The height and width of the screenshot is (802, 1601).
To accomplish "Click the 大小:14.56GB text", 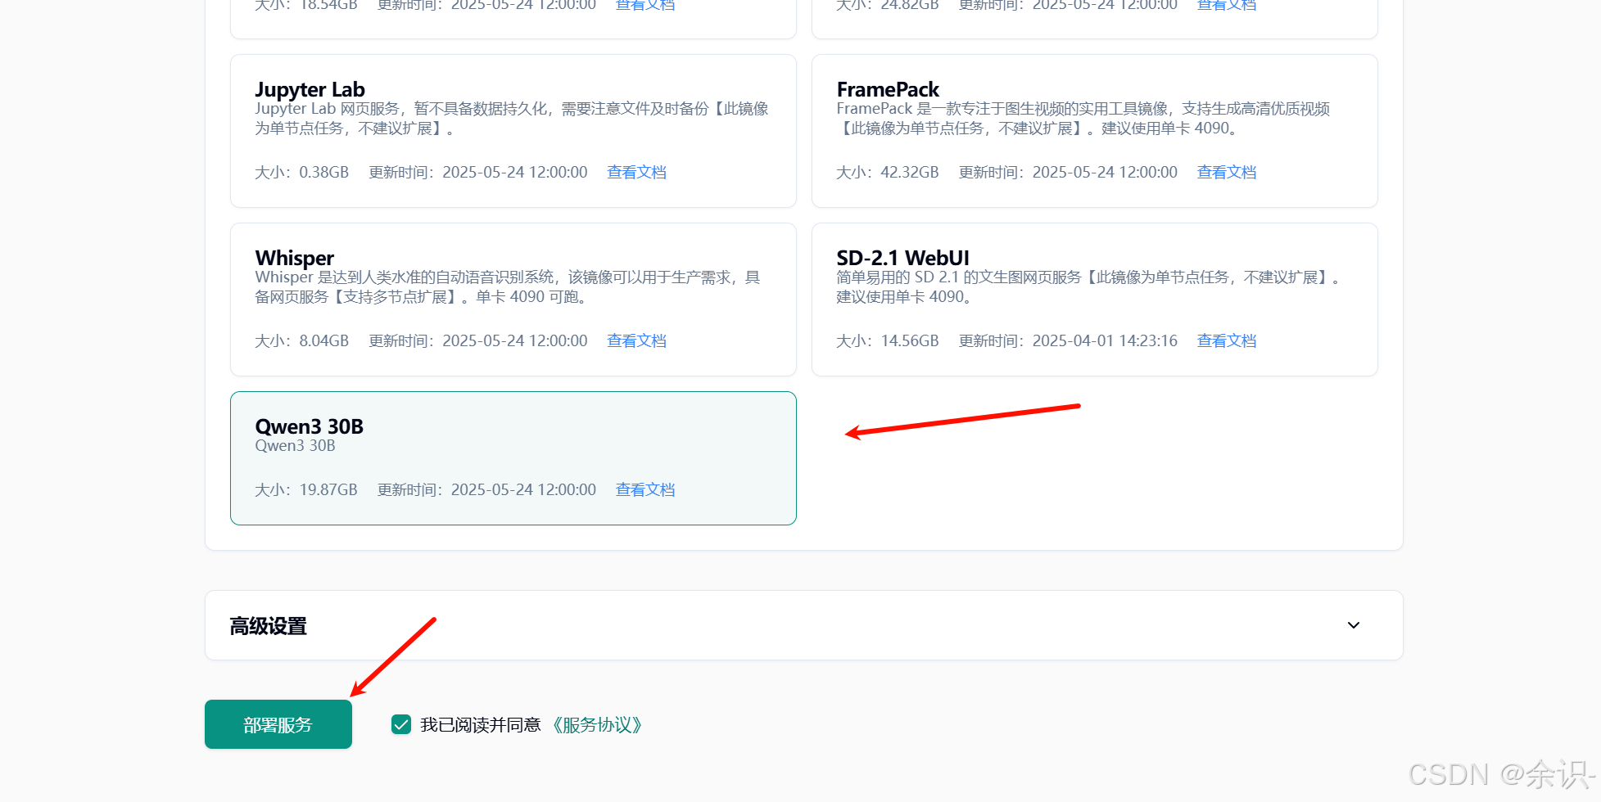I will point(888,340).
